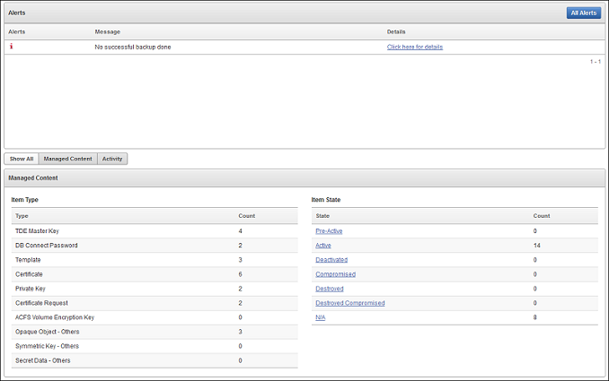Click the Active state link
The width and height of the screenshot is (609, 381).
tap(323, 246)
